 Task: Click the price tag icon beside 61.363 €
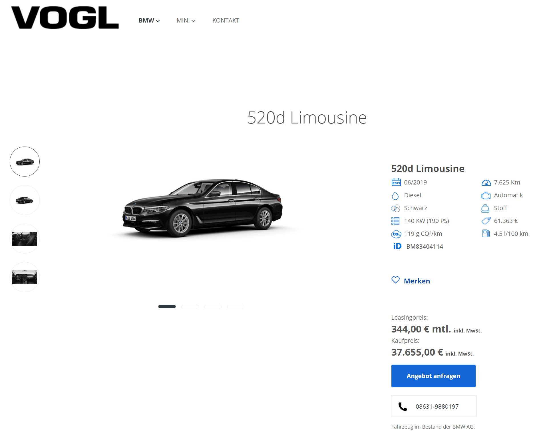[x=486, y=221]
